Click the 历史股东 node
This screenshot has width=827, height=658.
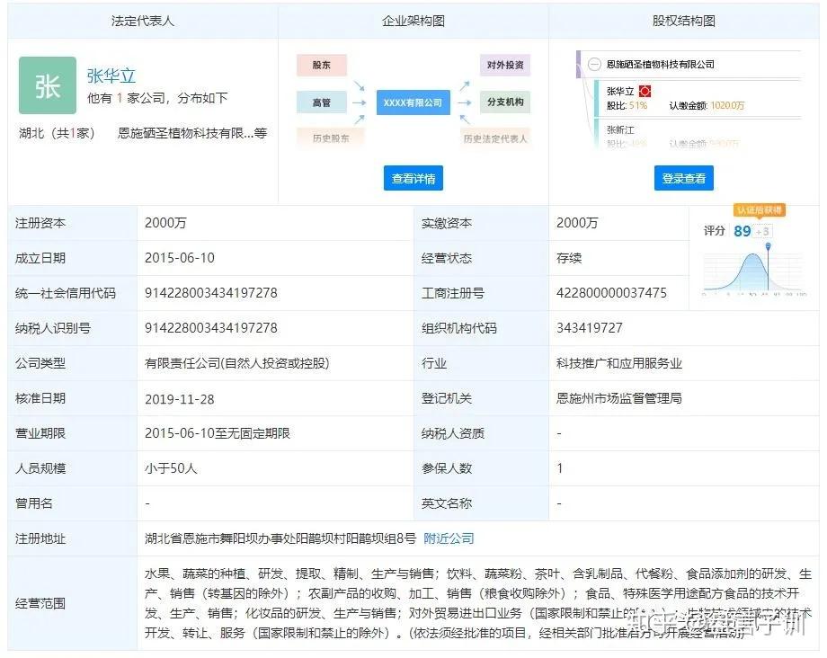[331, 138]
